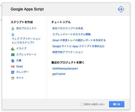Click the Sites icon beside サイト

click(x=13, y=78)
